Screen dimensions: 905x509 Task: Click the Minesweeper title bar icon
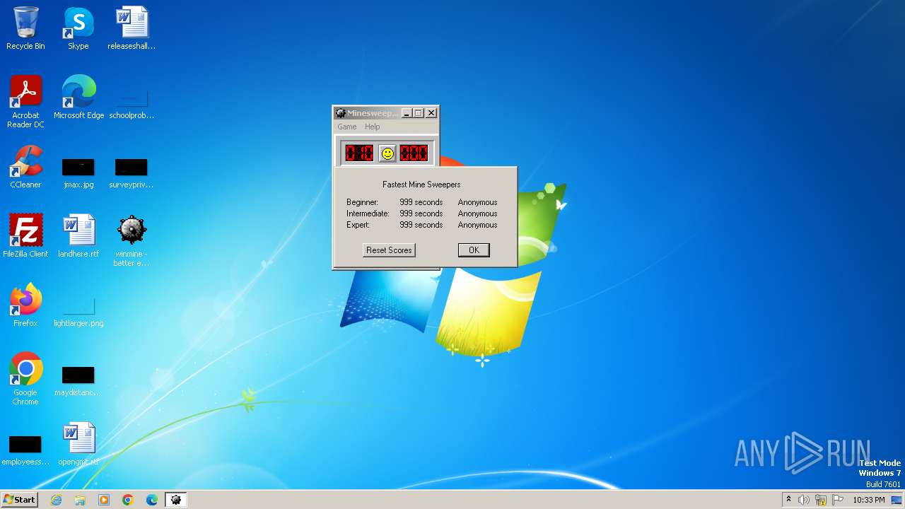point(340,113)
